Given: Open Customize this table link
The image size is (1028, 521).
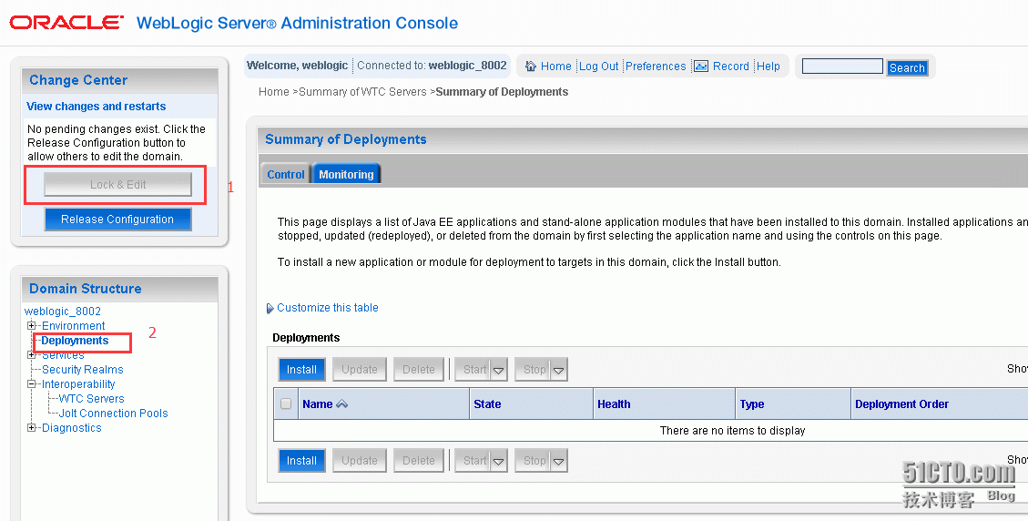Looking at the screenshot, I should (328, 308).
